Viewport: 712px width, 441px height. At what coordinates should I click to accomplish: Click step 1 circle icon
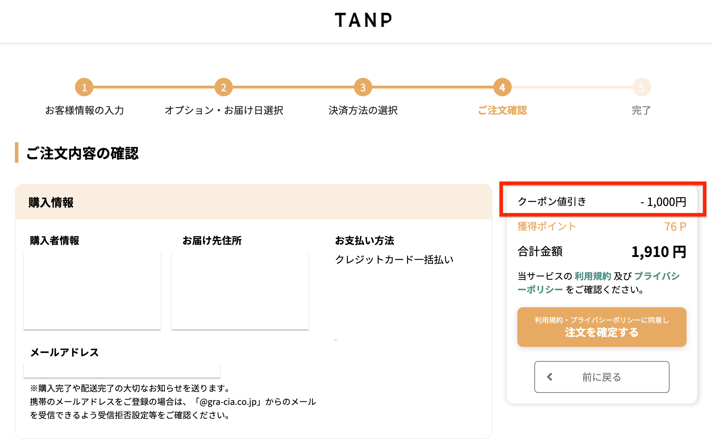[84, 87]
